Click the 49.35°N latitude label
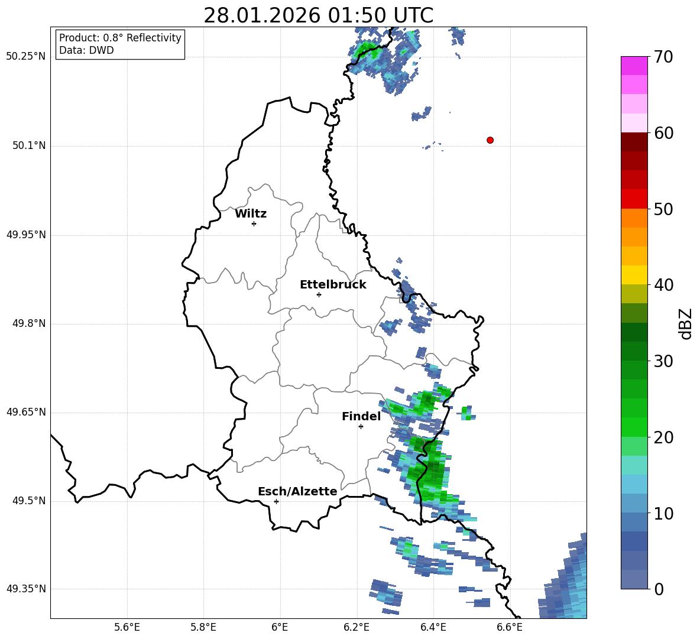This screenshot has height=639, width=700. click(x=26, y=589)
